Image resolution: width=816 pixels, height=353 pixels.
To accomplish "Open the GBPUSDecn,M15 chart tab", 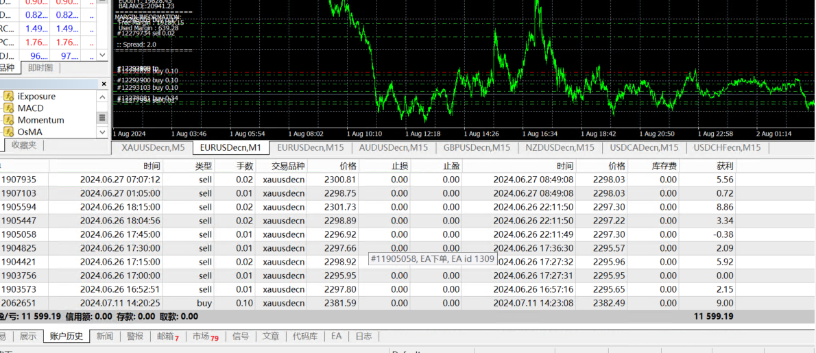I will pyautogui.click(x=477, y=147).
